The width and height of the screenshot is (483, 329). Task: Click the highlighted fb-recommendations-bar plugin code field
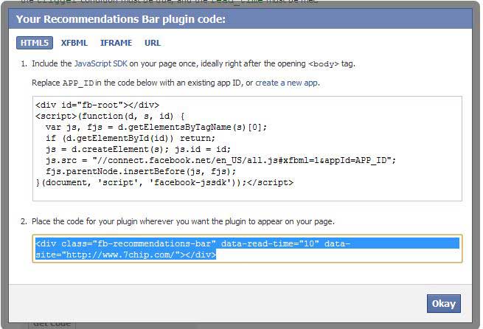[247, 249]
